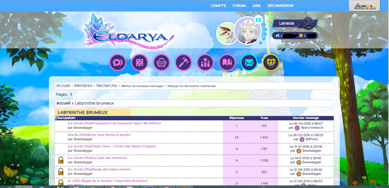Click the 24 replies cell
Screen dimensions: 389x188
point(236,137)
